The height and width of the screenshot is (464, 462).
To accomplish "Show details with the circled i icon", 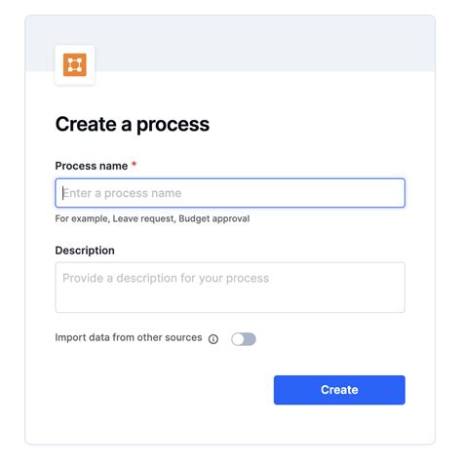I will [x=213, y=339].
